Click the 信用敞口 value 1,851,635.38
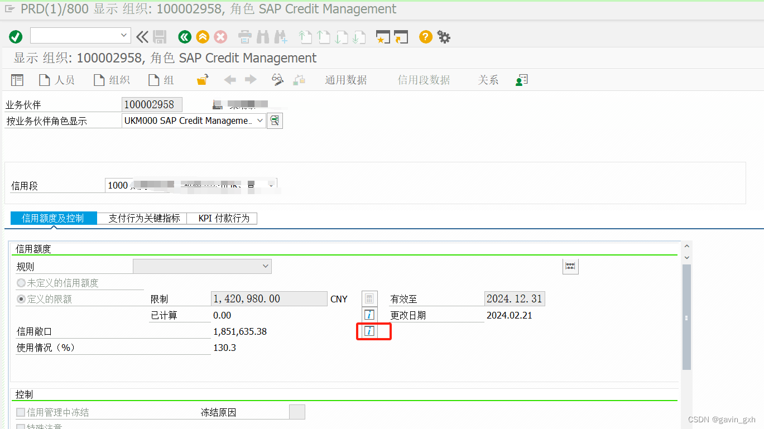 pos(240,331)
